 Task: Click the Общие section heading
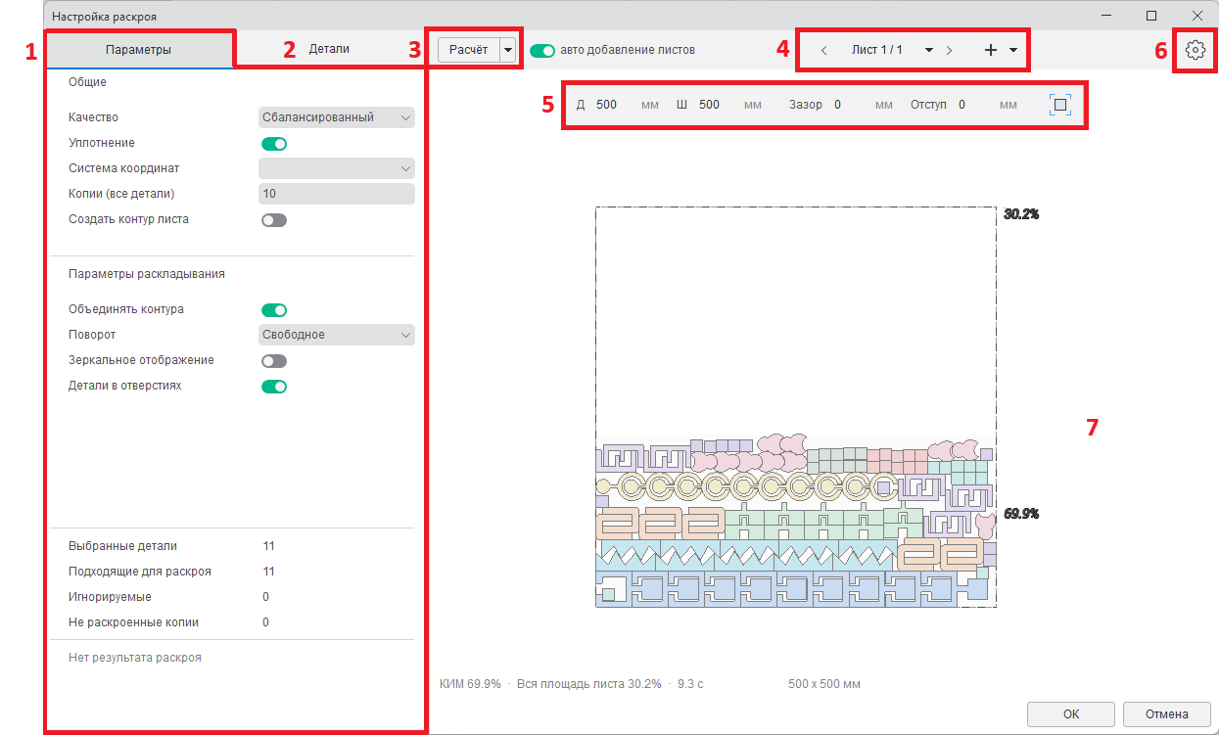pyautogui.click(x=87, y=82)
